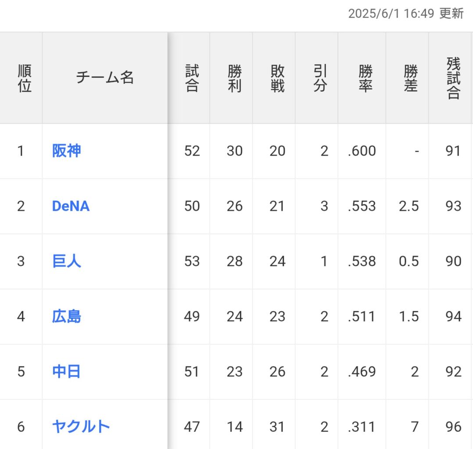Click DeNA's games behind value 2.5
The image size is (473, 449).
(409, 206)
